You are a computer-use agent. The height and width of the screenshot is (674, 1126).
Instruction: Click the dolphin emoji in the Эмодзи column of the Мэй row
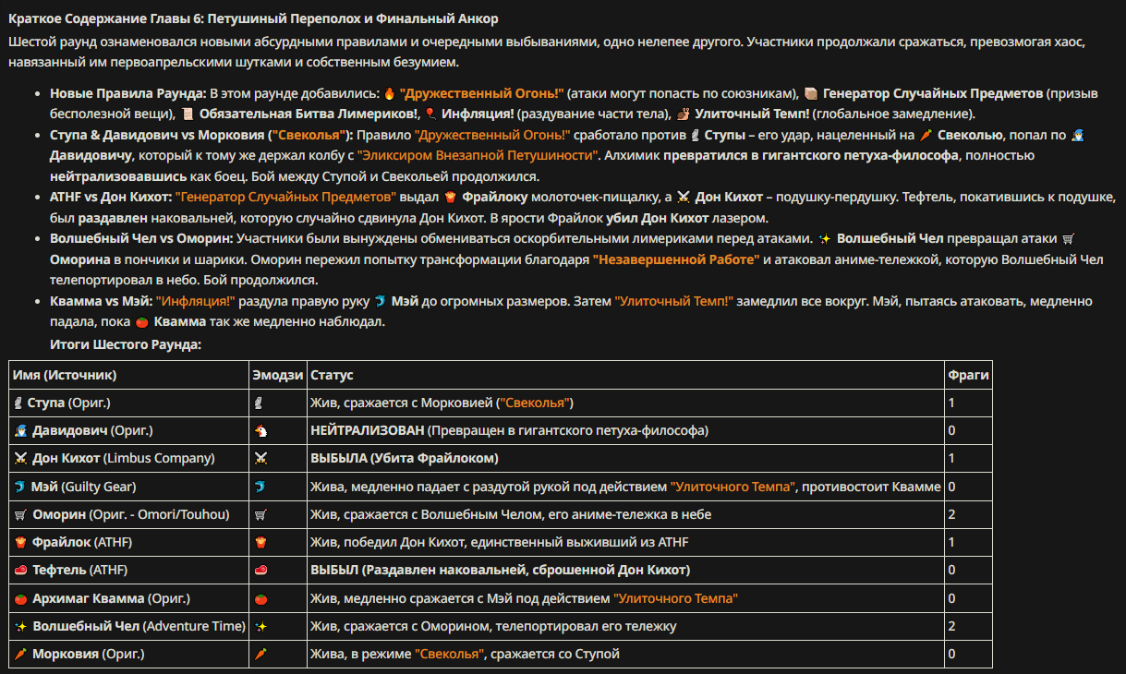click(261, 487)
